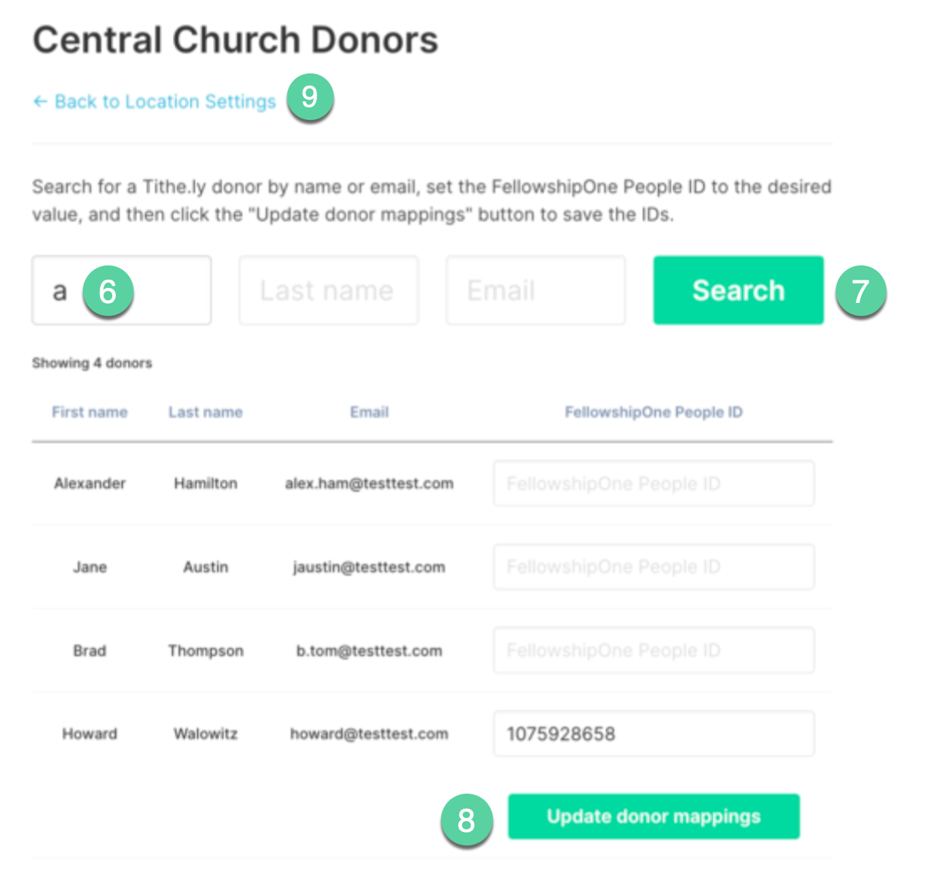Screen dimensions: 934x874
Task: Click the green number 8 badge
Action: pos(466,820)
